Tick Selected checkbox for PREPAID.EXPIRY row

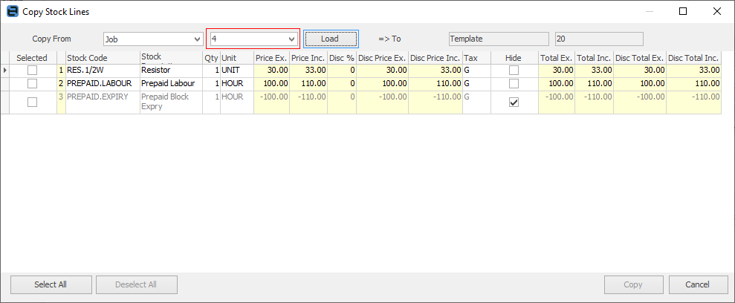click(x=32, y=102)
